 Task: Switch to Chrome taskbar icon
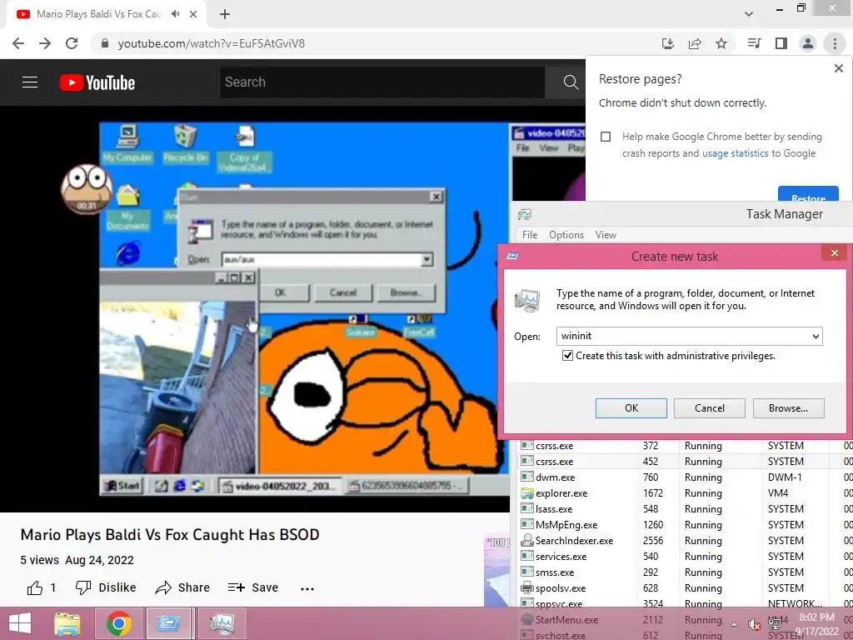pyautogui.click(x=119, y=623)
